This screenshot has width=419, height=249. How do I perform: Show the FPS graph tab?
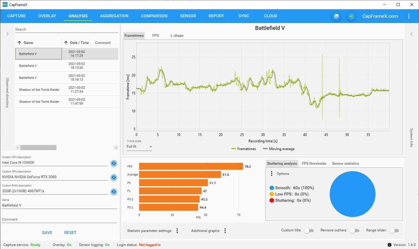coord(156,36)
